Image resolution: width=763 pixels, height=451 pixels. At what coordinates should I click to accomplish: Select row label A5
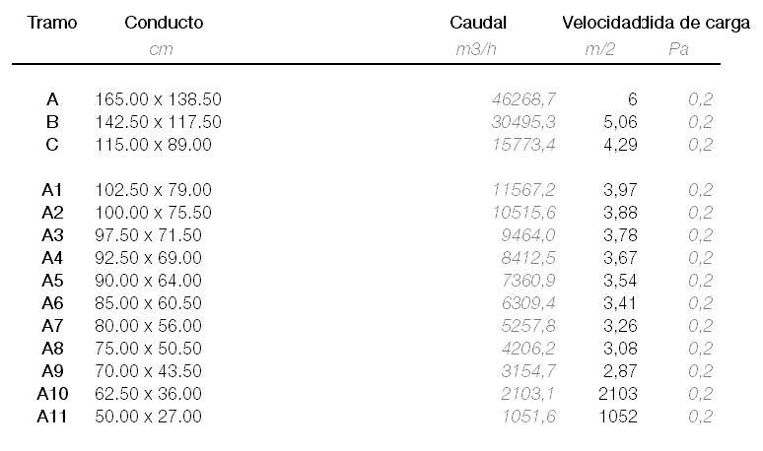coord(52,281)
